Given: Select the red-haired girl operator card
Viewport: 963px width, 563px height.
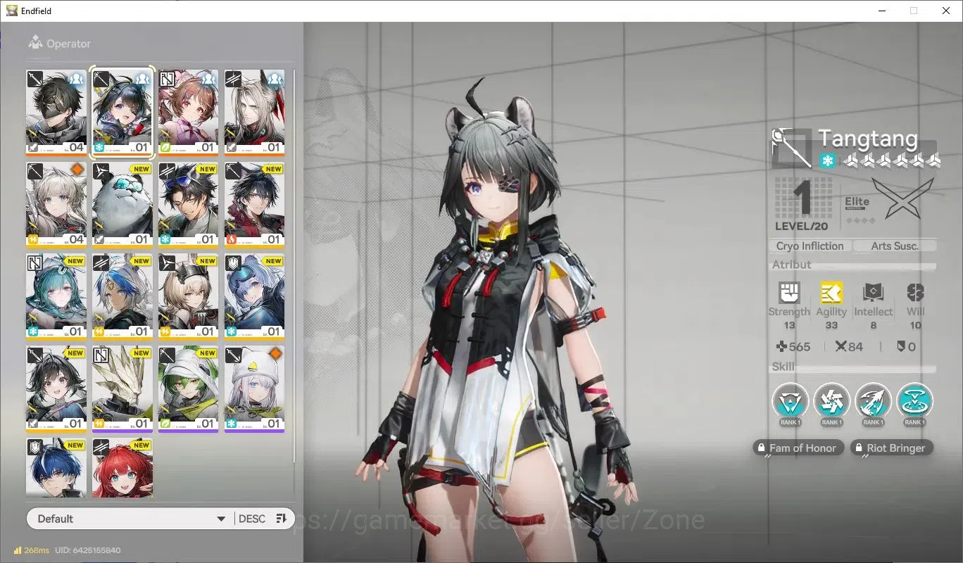Looking at the screenshot, I should (122, 468).
